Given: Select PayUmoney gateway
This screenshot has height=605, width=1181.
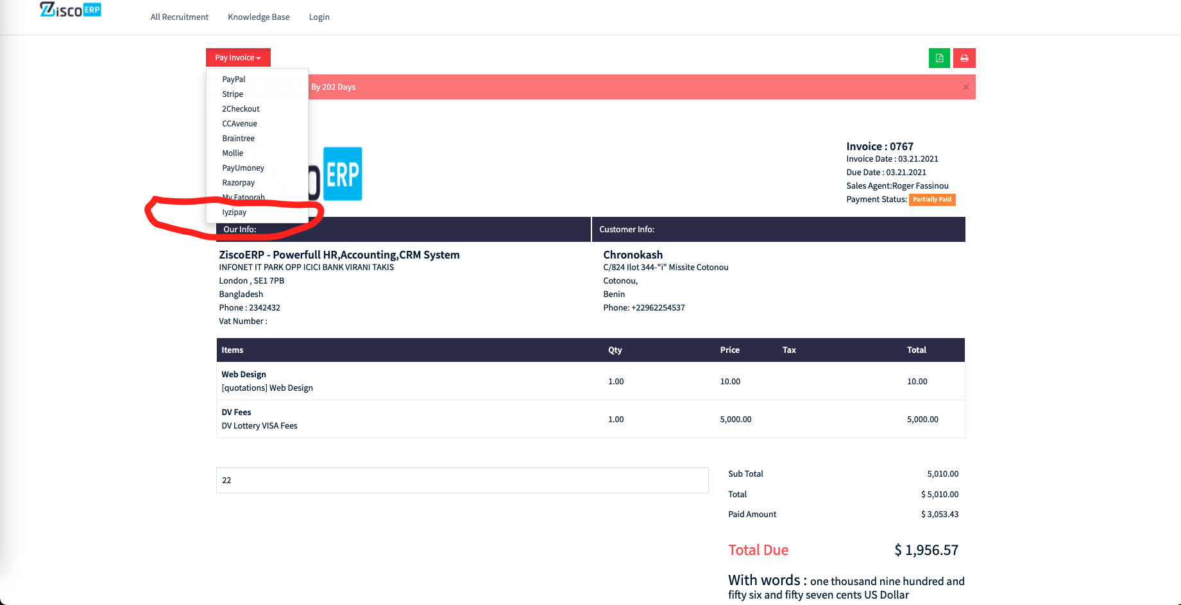Looking at the screenshot, I should click(x=243, y=167).
